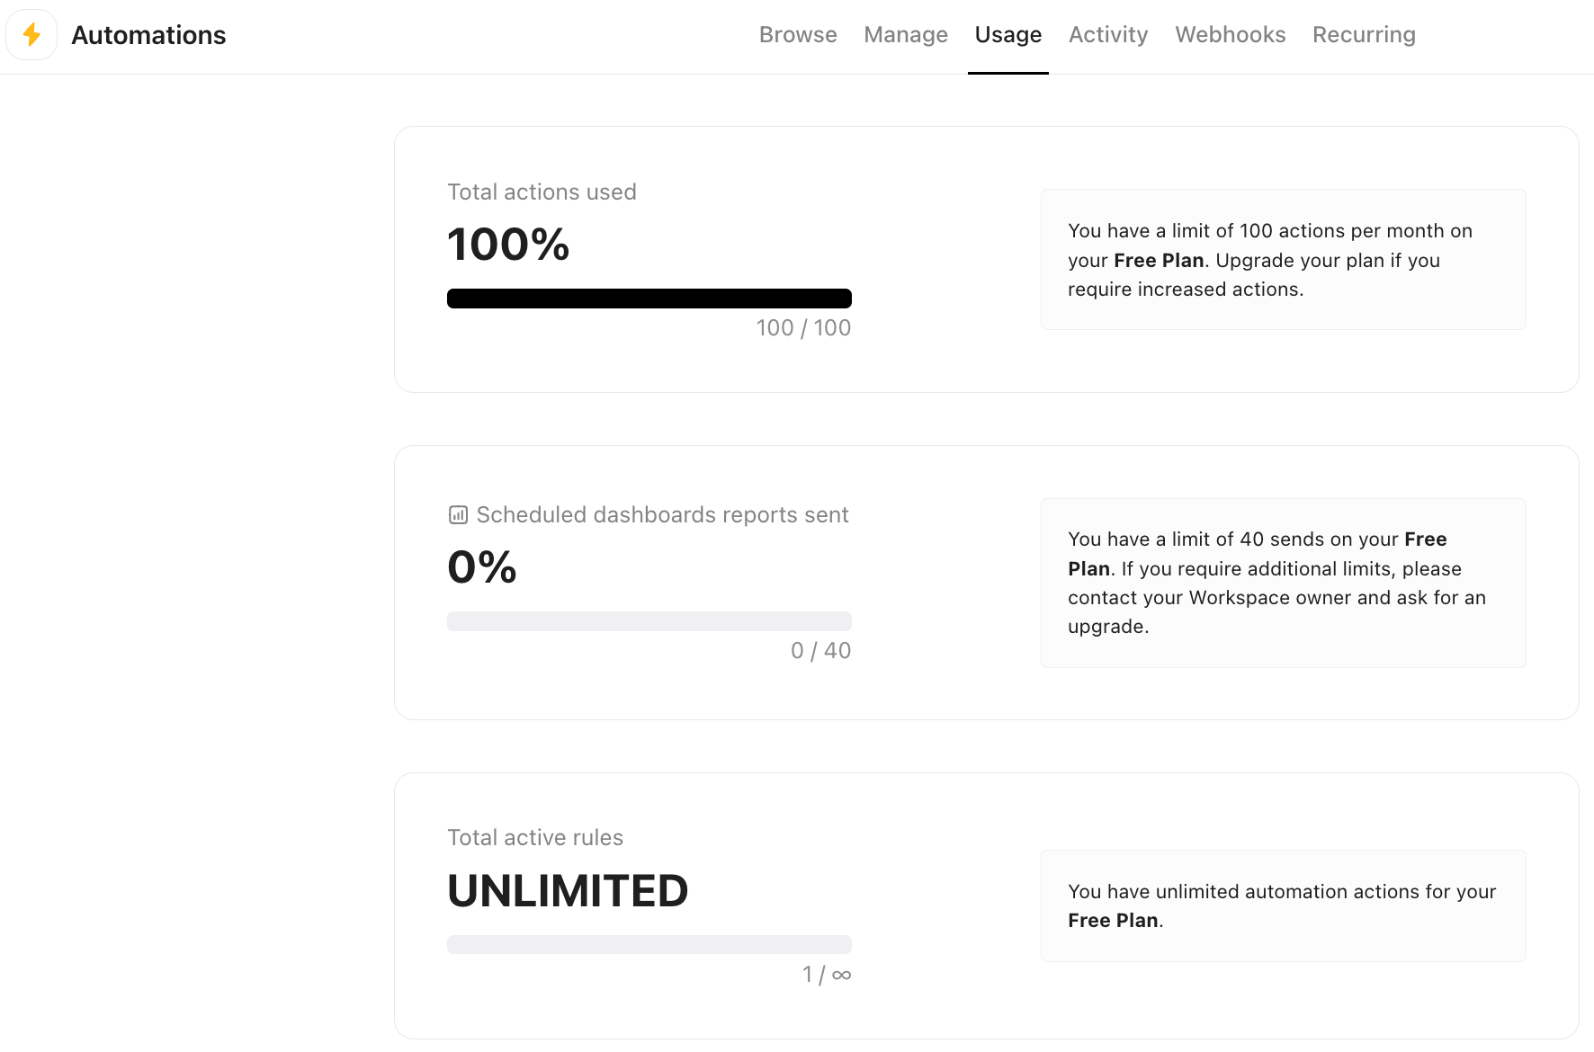The width and height of the screenshot is (1594, 1052).
Task: Click the 100% actions used value
Action: tap(508, 245)
